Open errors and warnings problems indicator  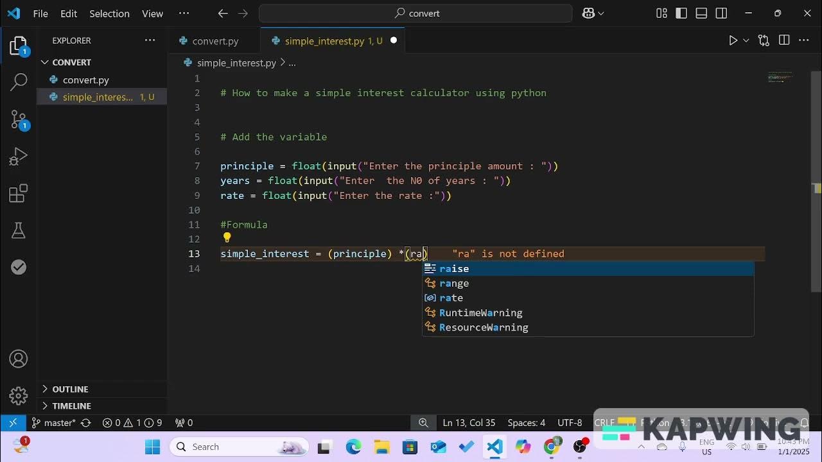coord(133,423)
